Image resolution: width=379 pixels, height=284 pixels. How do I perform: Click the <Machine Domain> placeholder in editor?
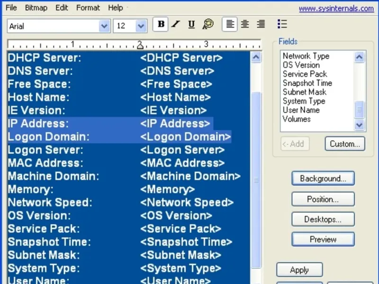click(190, 176)
